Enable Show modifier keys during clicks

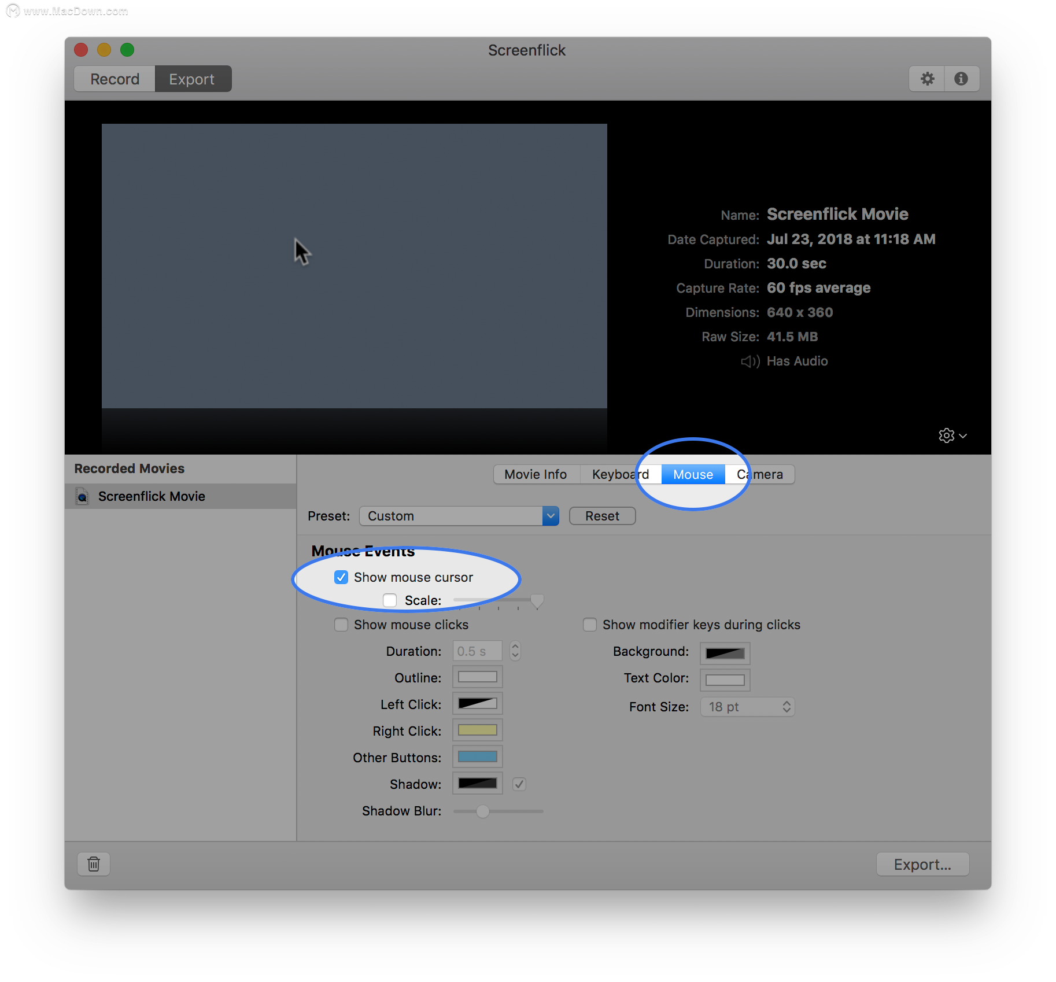[590, 625]
